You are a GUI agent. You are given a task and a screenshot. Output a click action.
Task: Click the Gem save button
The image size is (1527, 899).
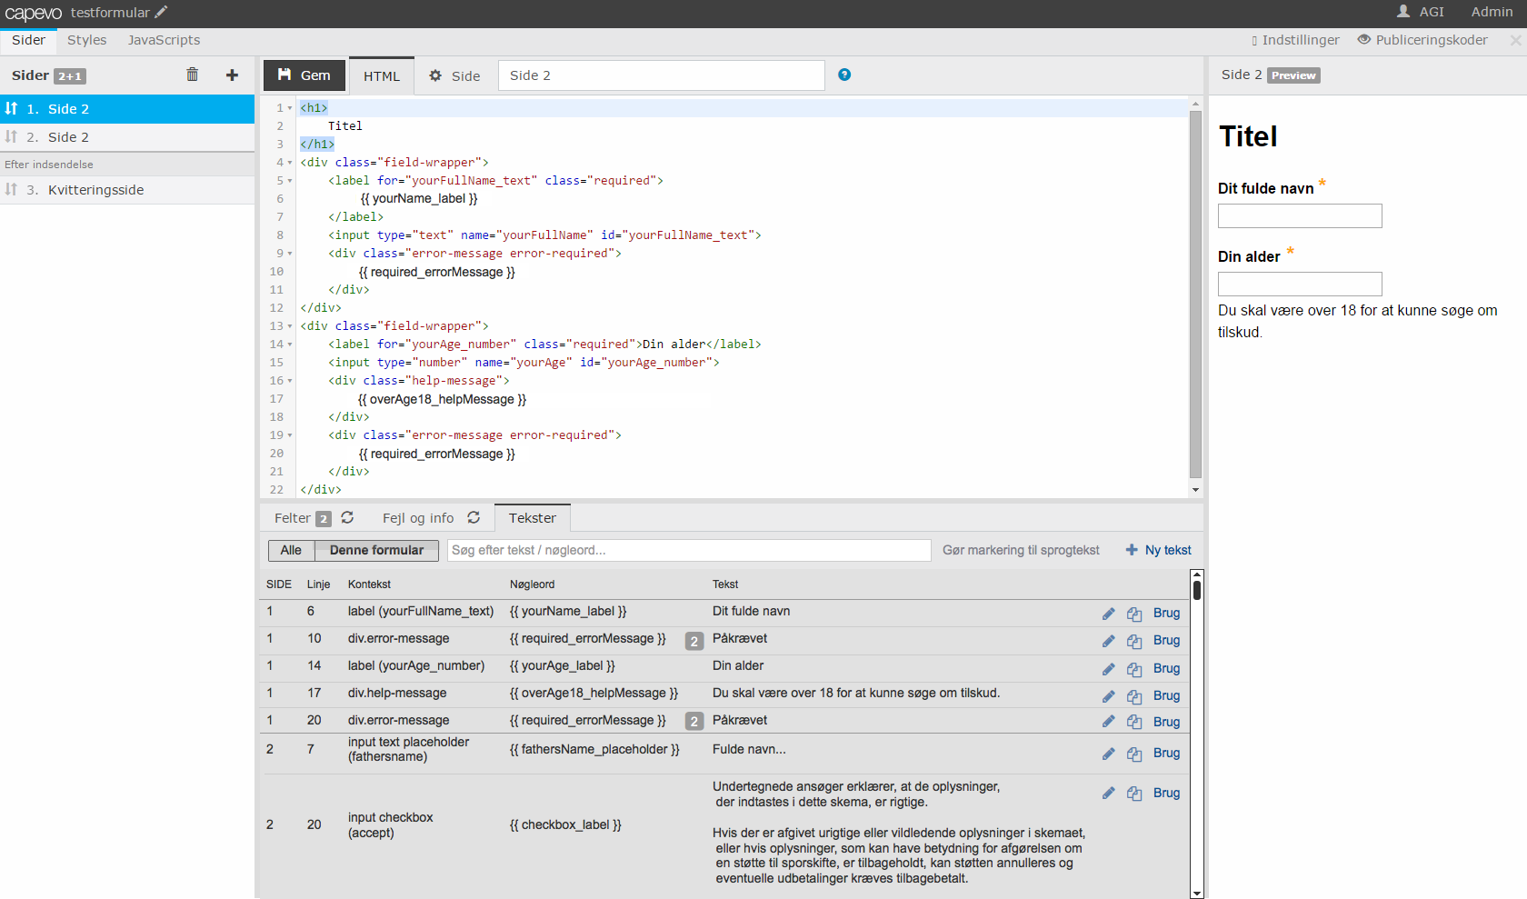point(304,75)
